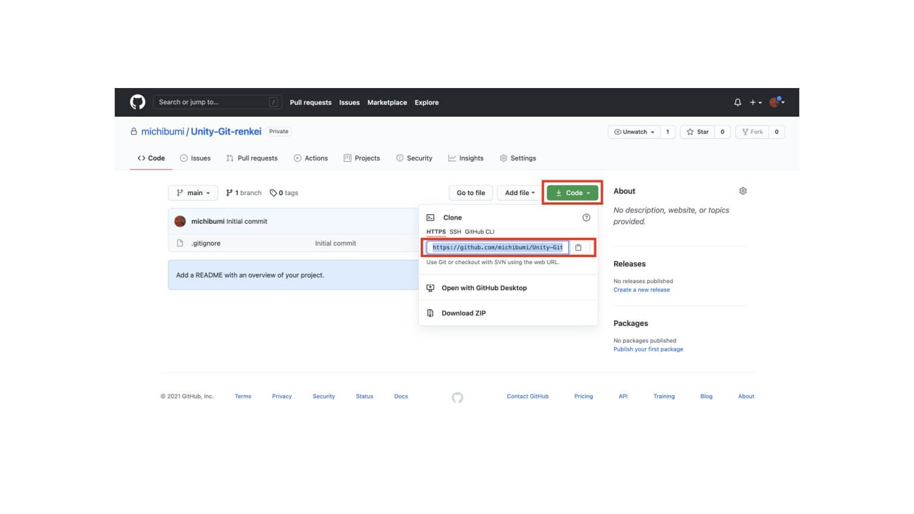The height and width of the screenshot is (514, 914).
Task: Open the green Code dropdown
Action: pos(572,193)
